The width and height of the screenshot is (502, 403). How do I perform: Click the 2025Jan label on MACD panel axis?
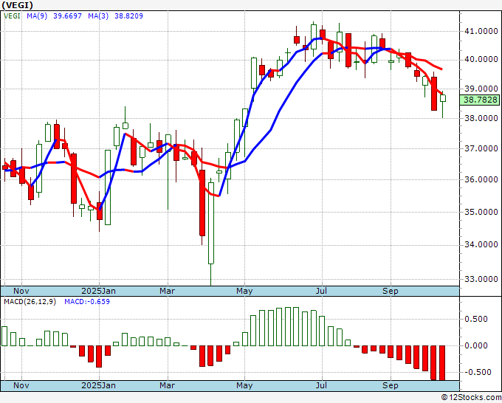pos(99,385)
